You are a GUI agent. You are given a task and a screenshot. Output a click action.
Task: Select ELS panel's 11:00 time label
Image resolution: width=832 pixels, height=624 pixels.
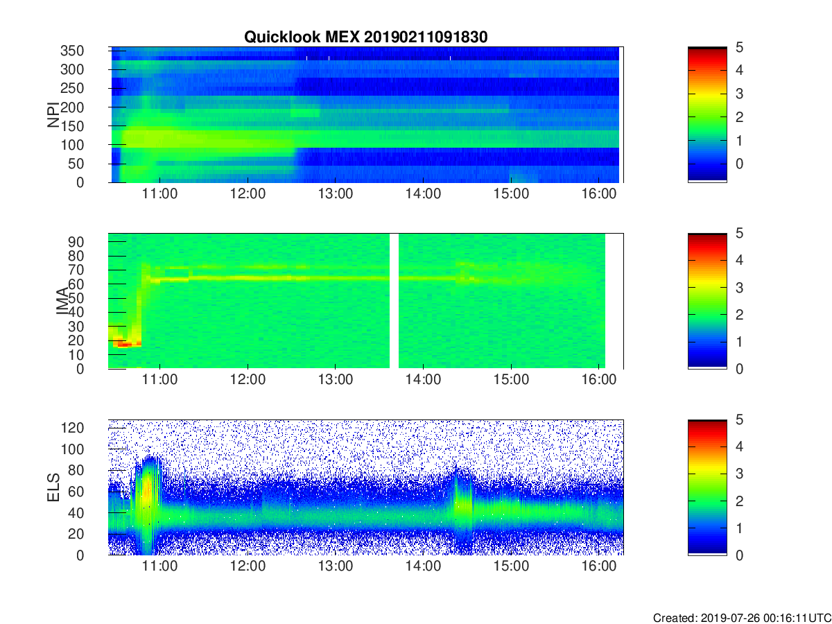160,566
